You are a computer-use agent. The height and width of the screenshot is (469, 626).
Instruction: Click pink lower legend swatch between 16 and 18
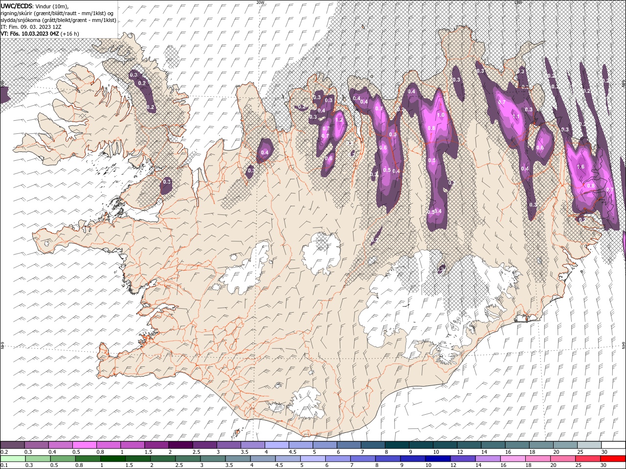[512, 459]
